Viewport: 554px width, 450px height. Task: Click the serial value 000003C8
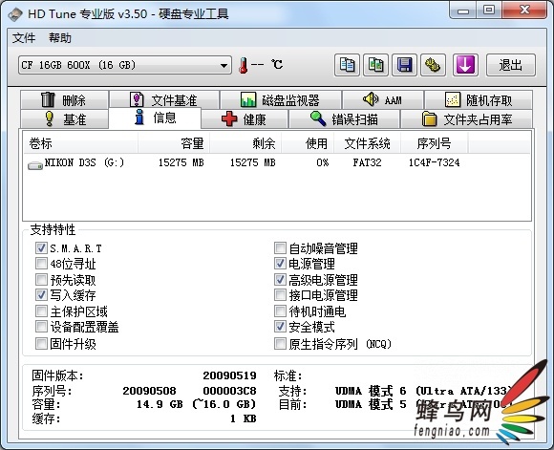click(229, 391)
